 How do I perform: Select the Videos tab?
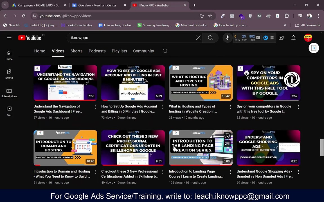point(58,51)
